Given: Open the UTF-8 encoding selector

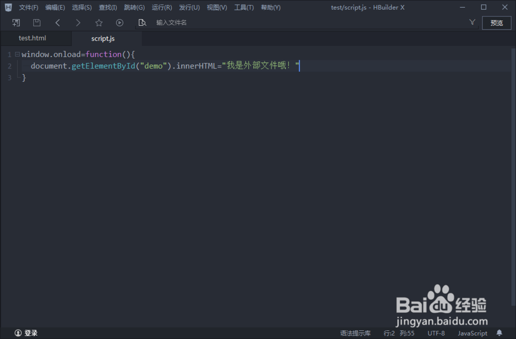Looking at the screenshot, I should pyautogui.click(x=436, y=333).
